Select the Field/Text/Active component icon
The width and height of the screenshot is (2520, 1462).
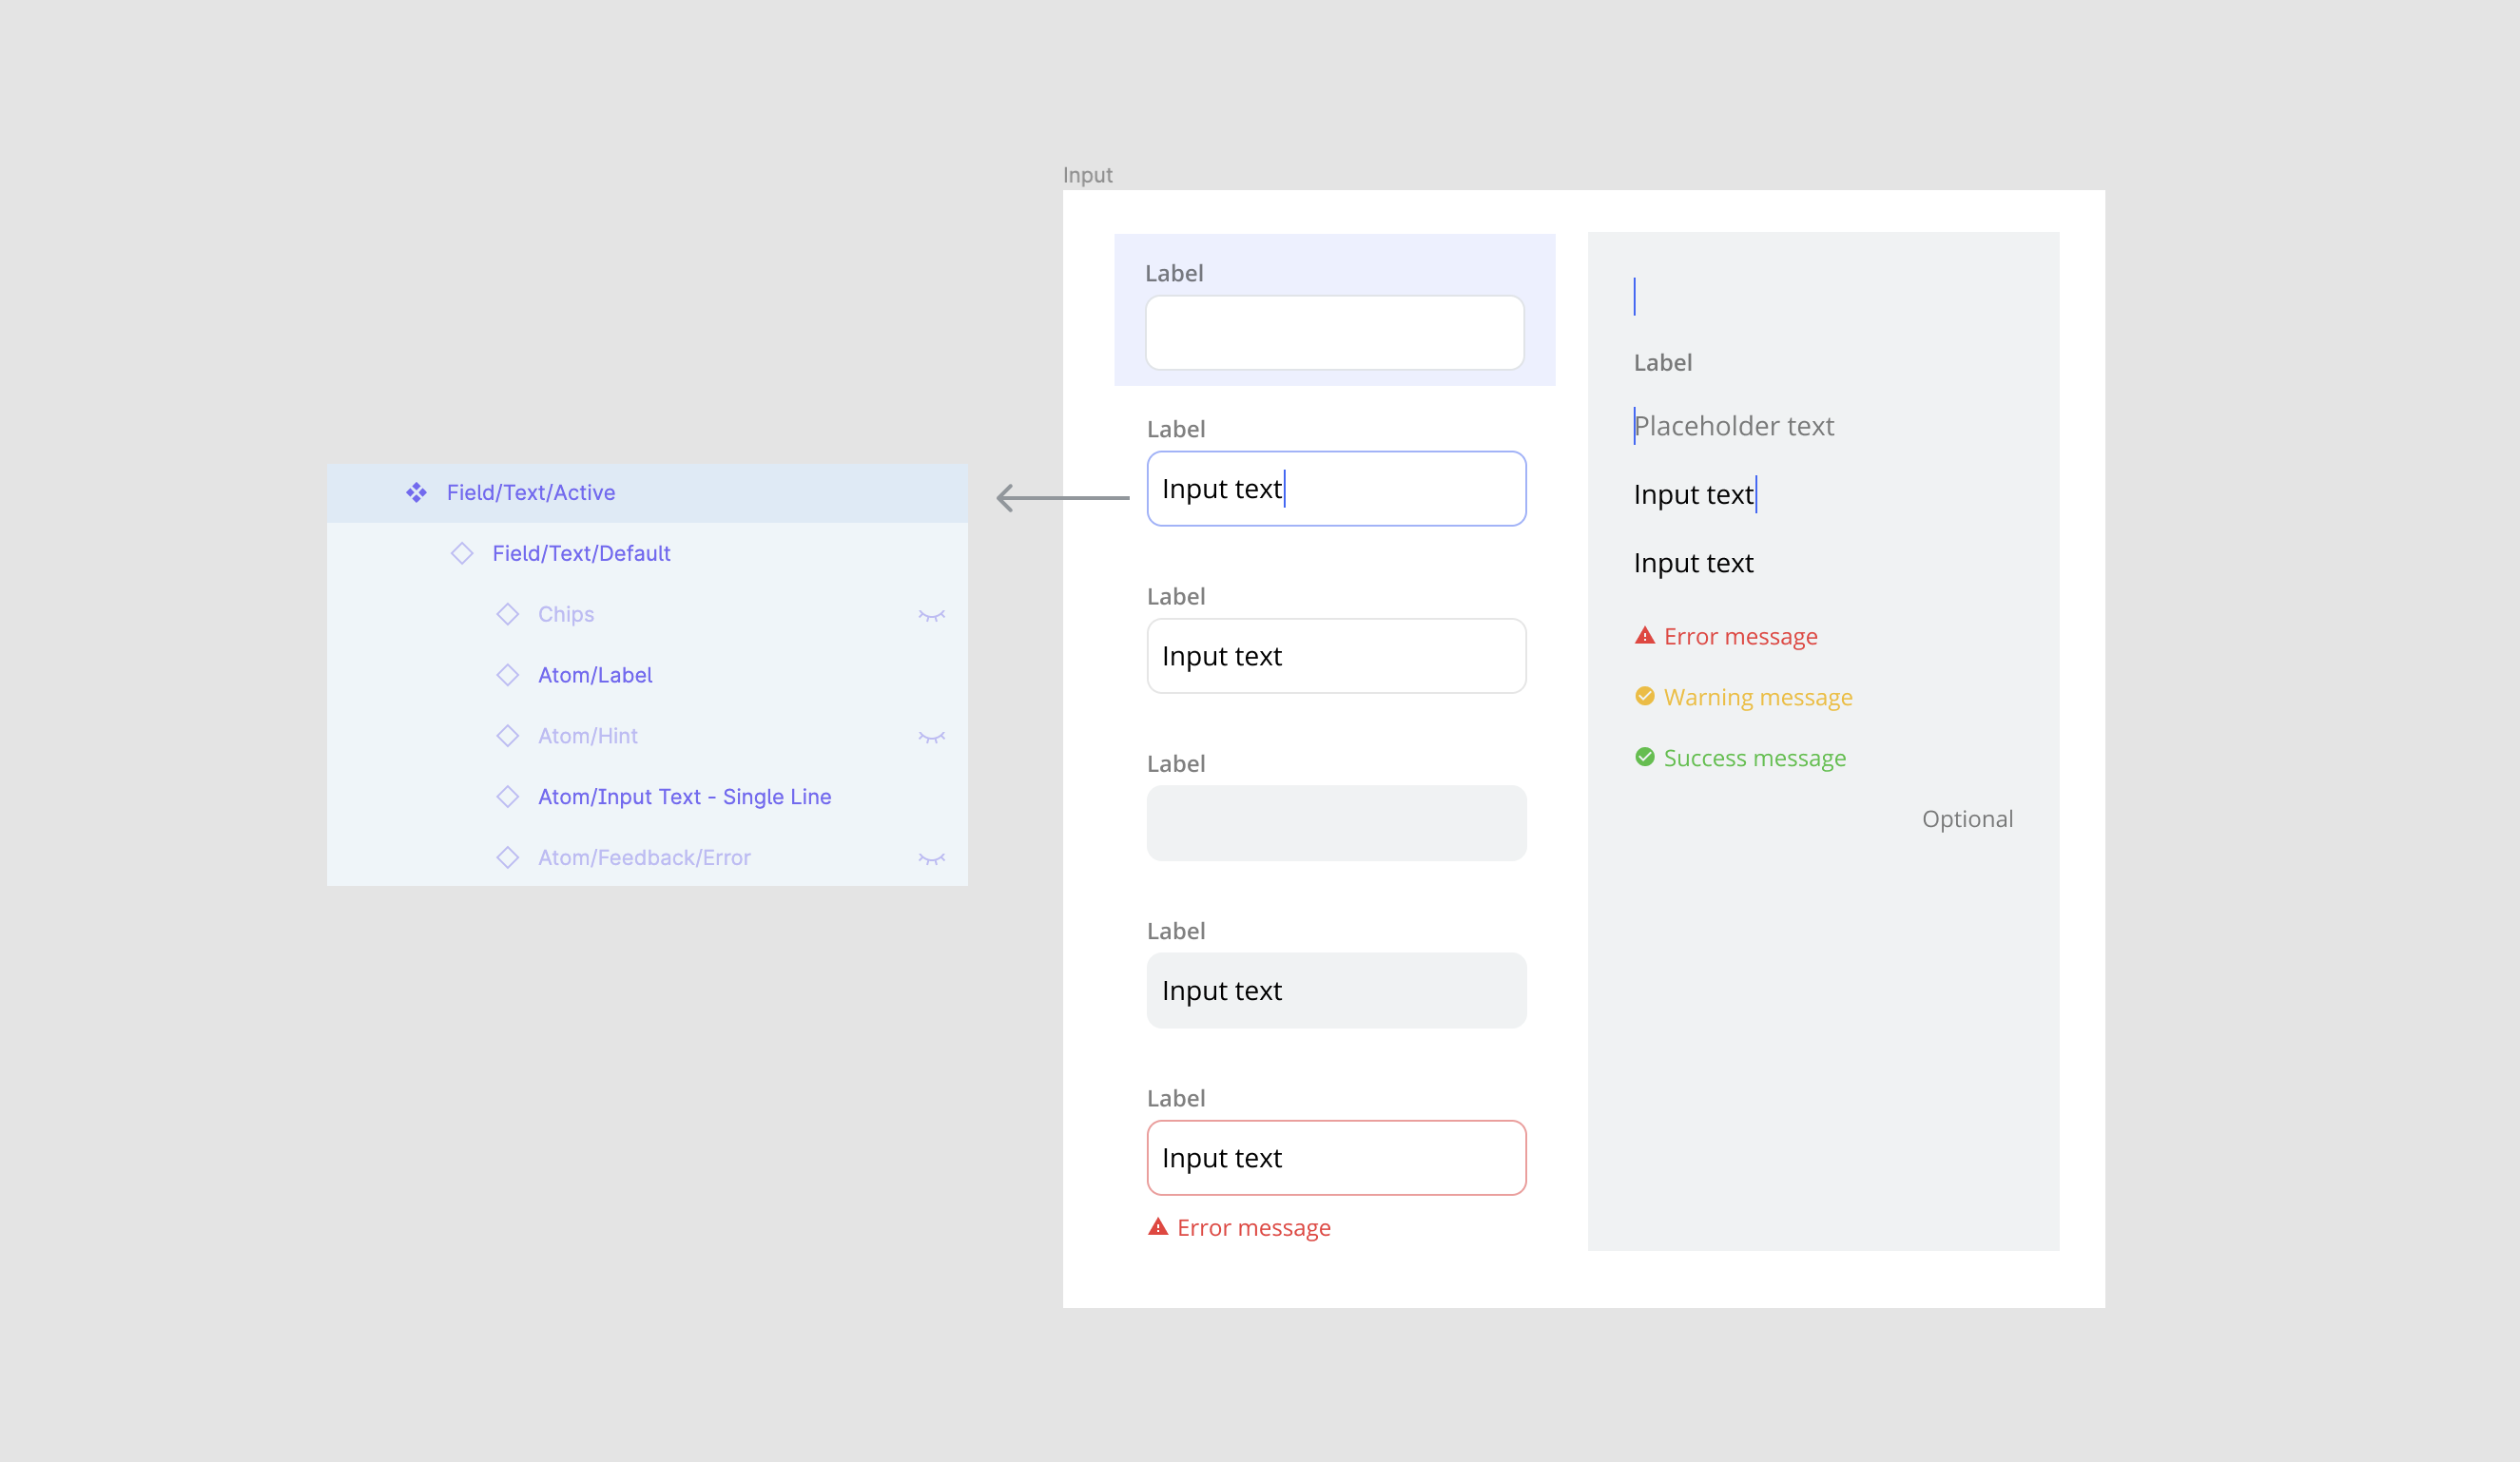pyautogui.click(x=416, y=491)
